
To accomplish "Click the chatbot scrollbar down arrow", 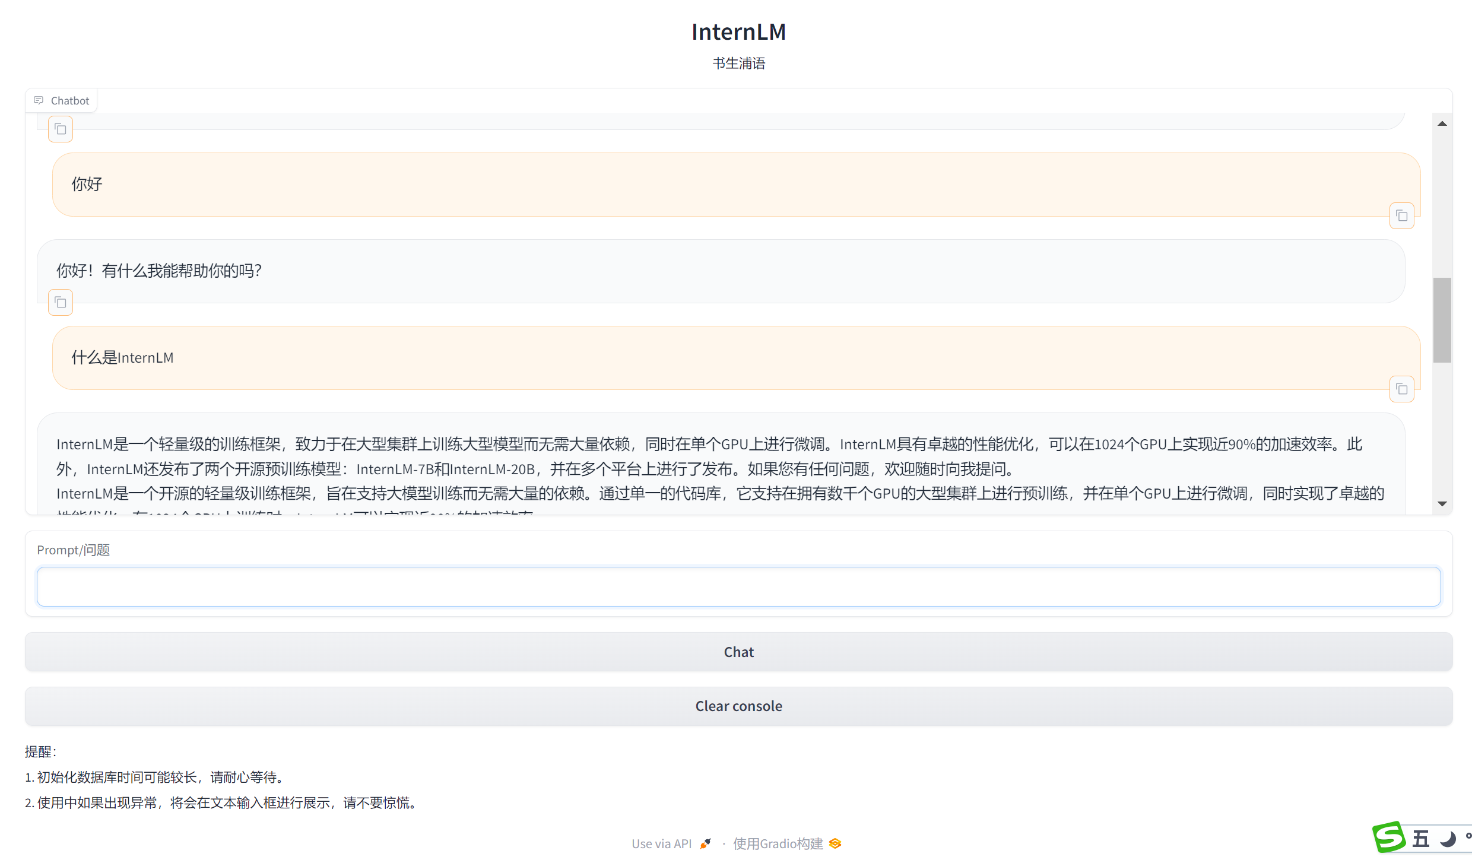I will click(1442, 502).
